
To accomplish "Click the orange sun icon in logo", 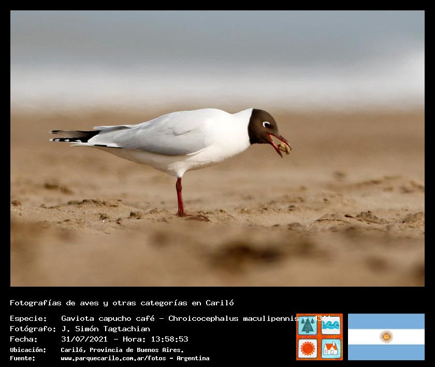I will [x=308, y=348].
